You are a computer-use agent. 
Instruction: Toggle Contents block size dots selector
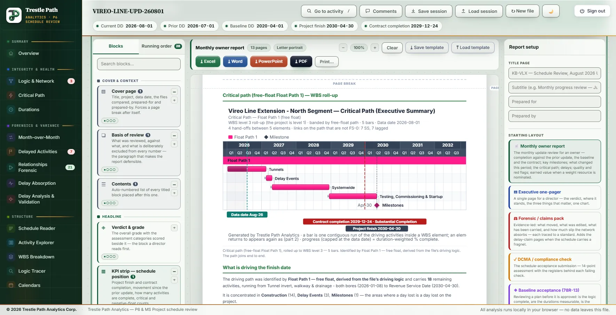point(110,203)
